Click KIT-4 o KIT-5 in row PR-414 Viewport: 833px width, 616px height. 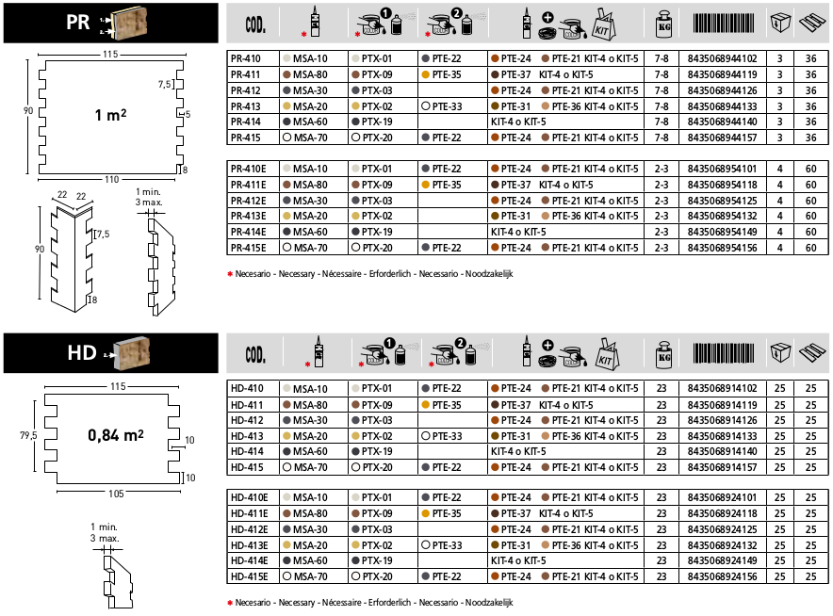(518, 122)
